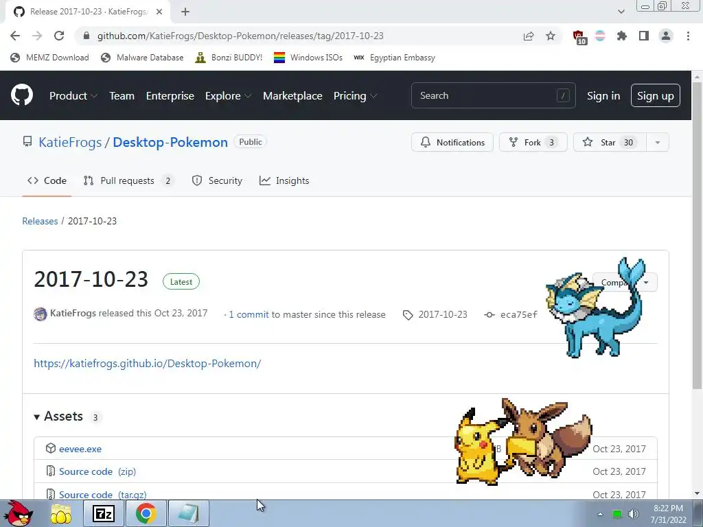Click the Angry Birds start button
This screenshot has width=703, height=527.
pos(18,513)
